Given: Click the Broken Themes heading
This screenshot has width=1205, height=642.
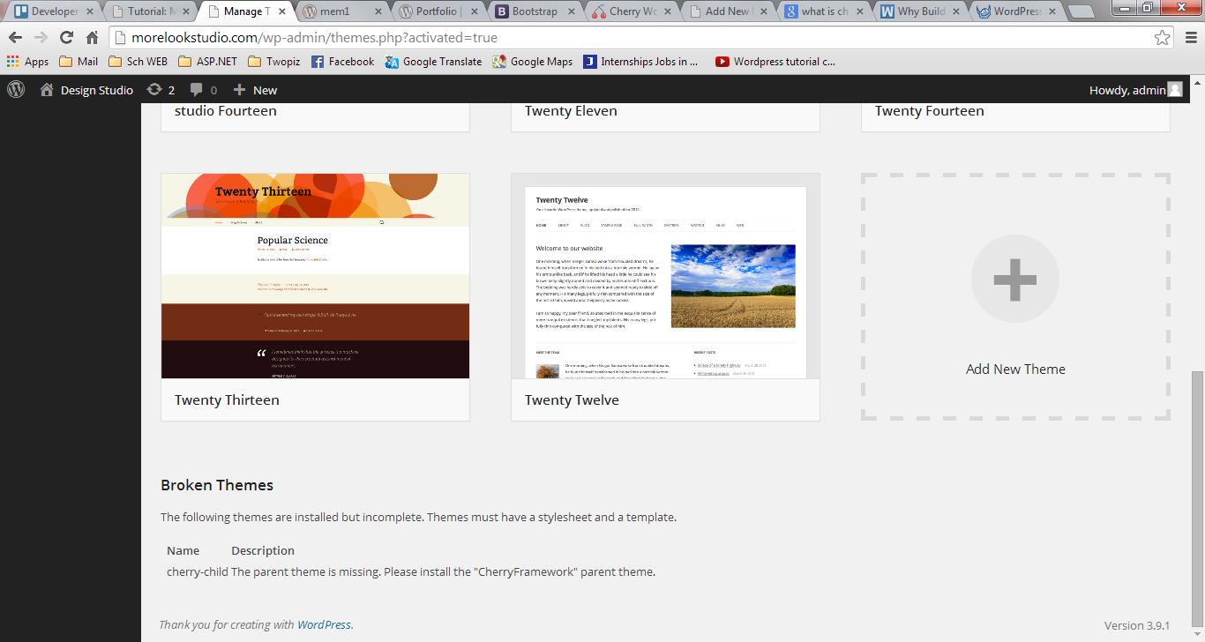Looking at the screenshot, I should (217, 485).
